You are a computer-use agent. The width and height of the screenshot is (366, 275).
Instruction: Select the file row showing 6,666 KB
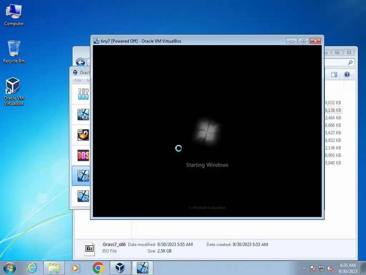click(333, 125)
